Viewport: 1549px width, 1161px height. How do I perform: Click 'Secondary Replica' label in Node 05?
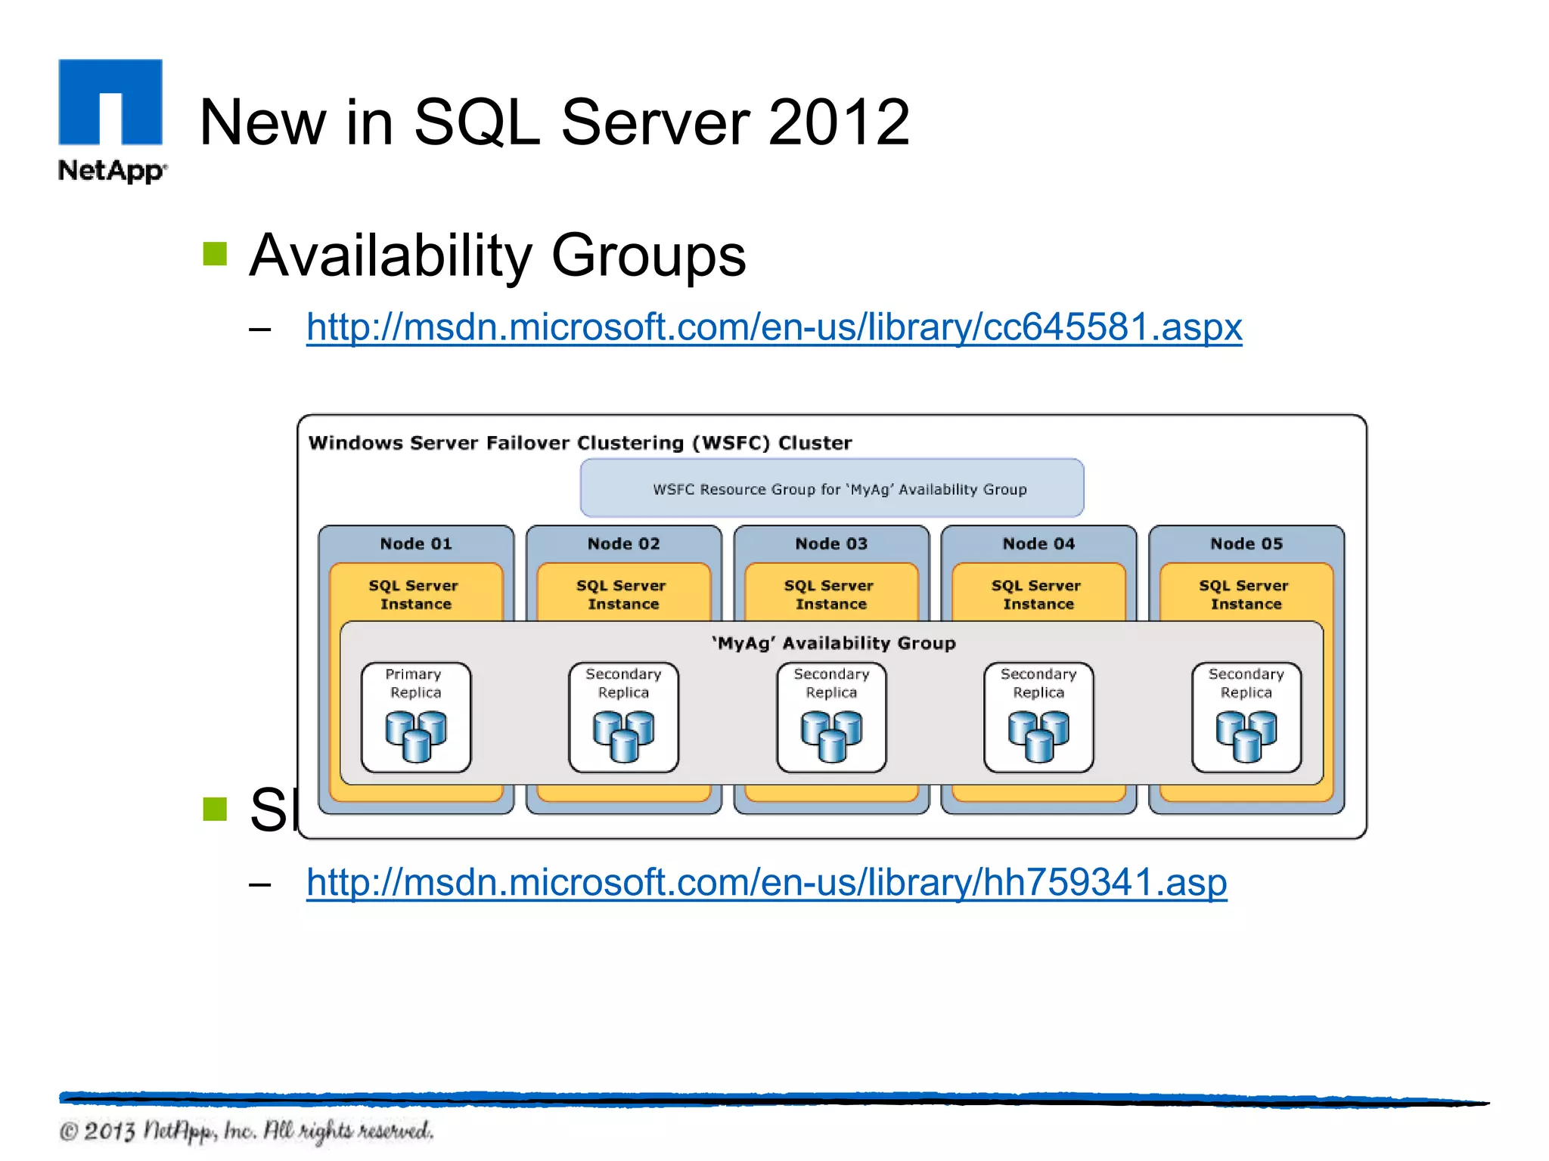pyautogui.click(x=1246, y=683)
